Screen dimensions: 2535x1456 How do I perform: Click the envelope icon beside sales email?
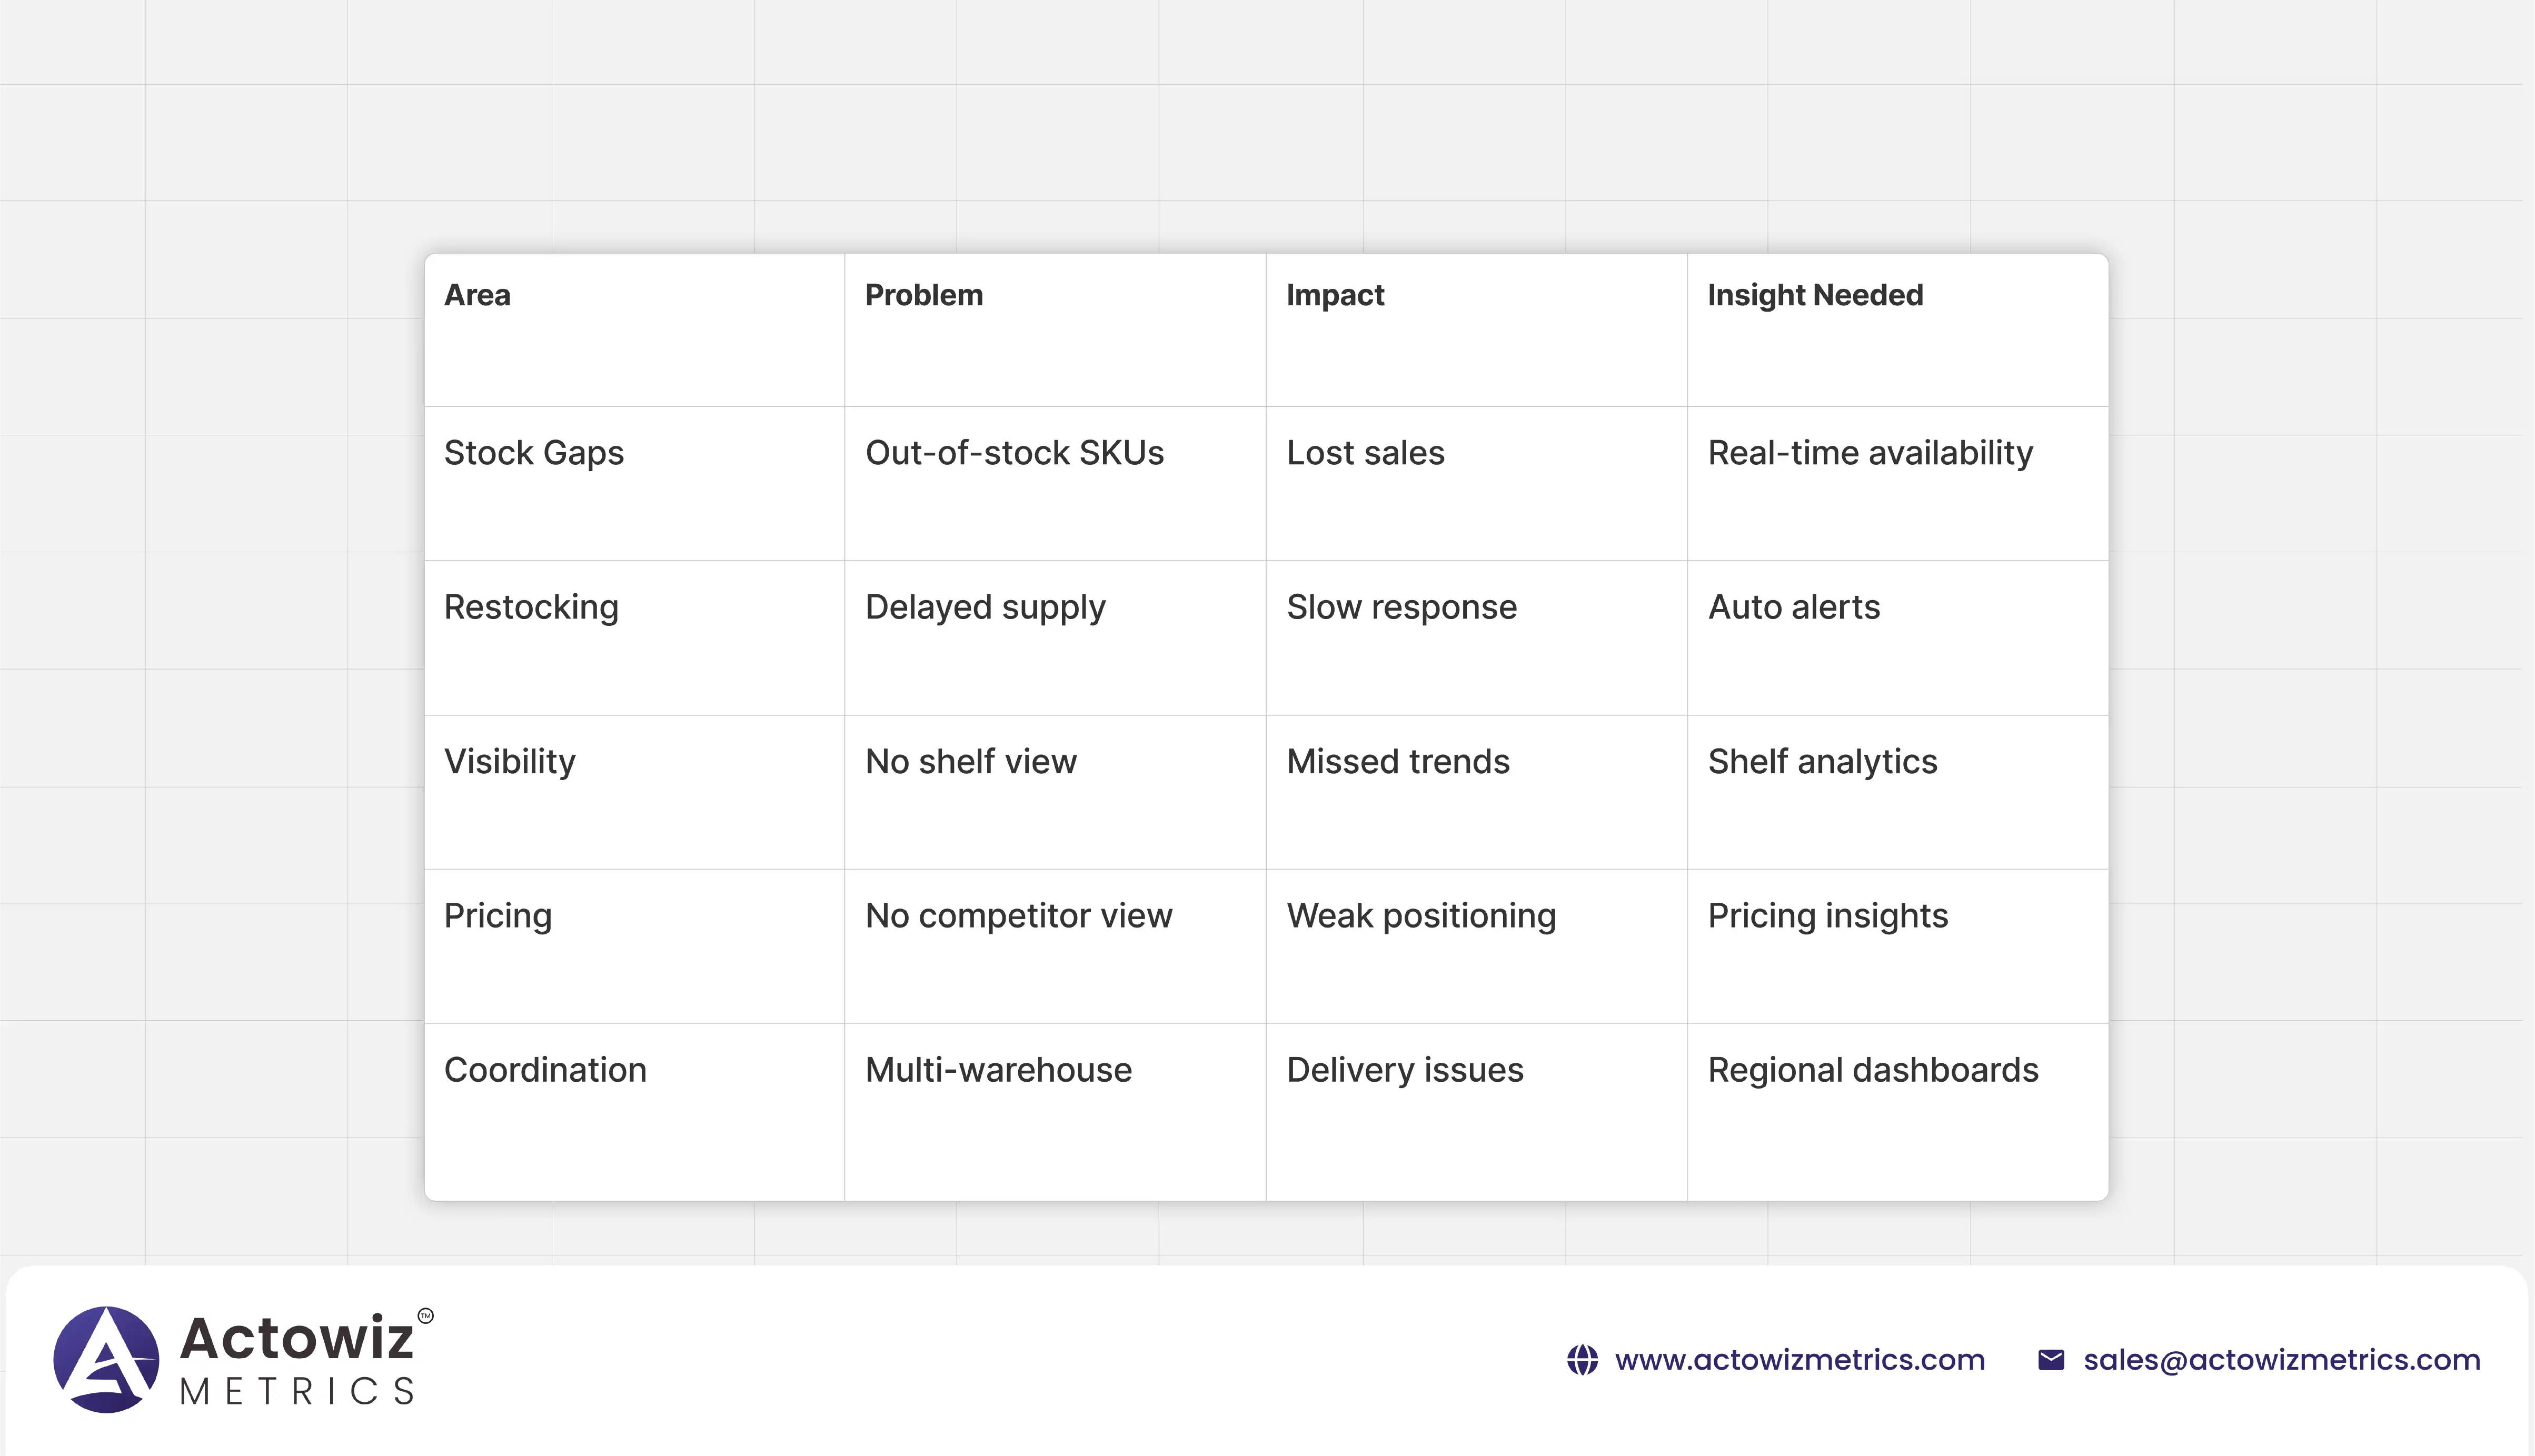click(2051, 1360)
